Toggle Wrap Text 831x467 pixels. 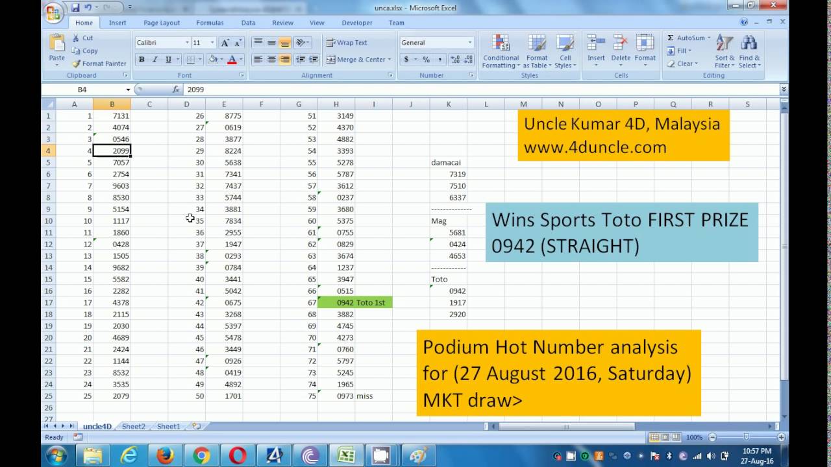[x=347, y=43]
